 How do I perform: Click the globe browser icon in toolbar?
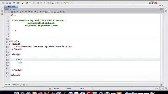(x=48, y=3)
